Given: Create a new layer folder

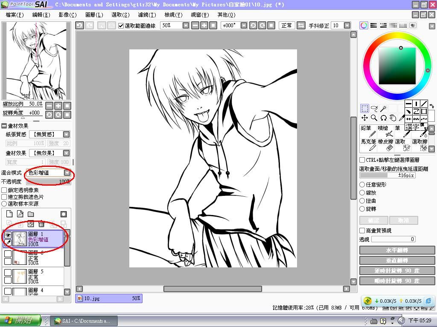Looking at the screenshot, I should click(31, 214).
